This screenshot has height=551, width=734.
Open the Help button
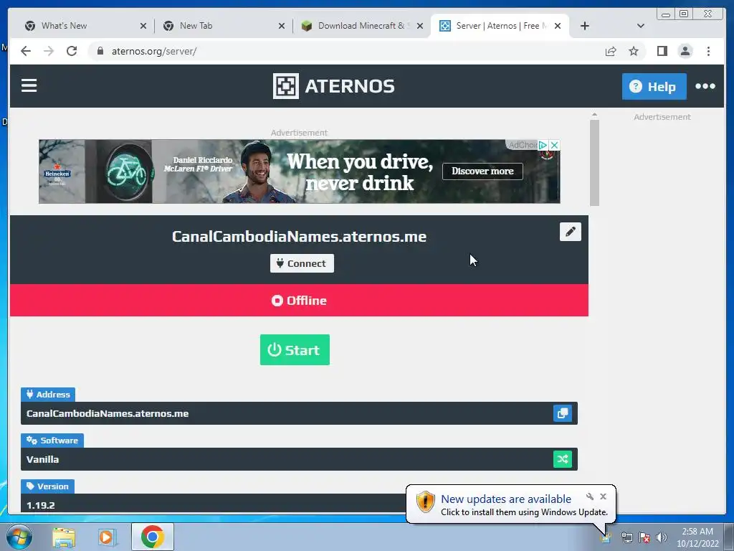[x=654, y=86]
